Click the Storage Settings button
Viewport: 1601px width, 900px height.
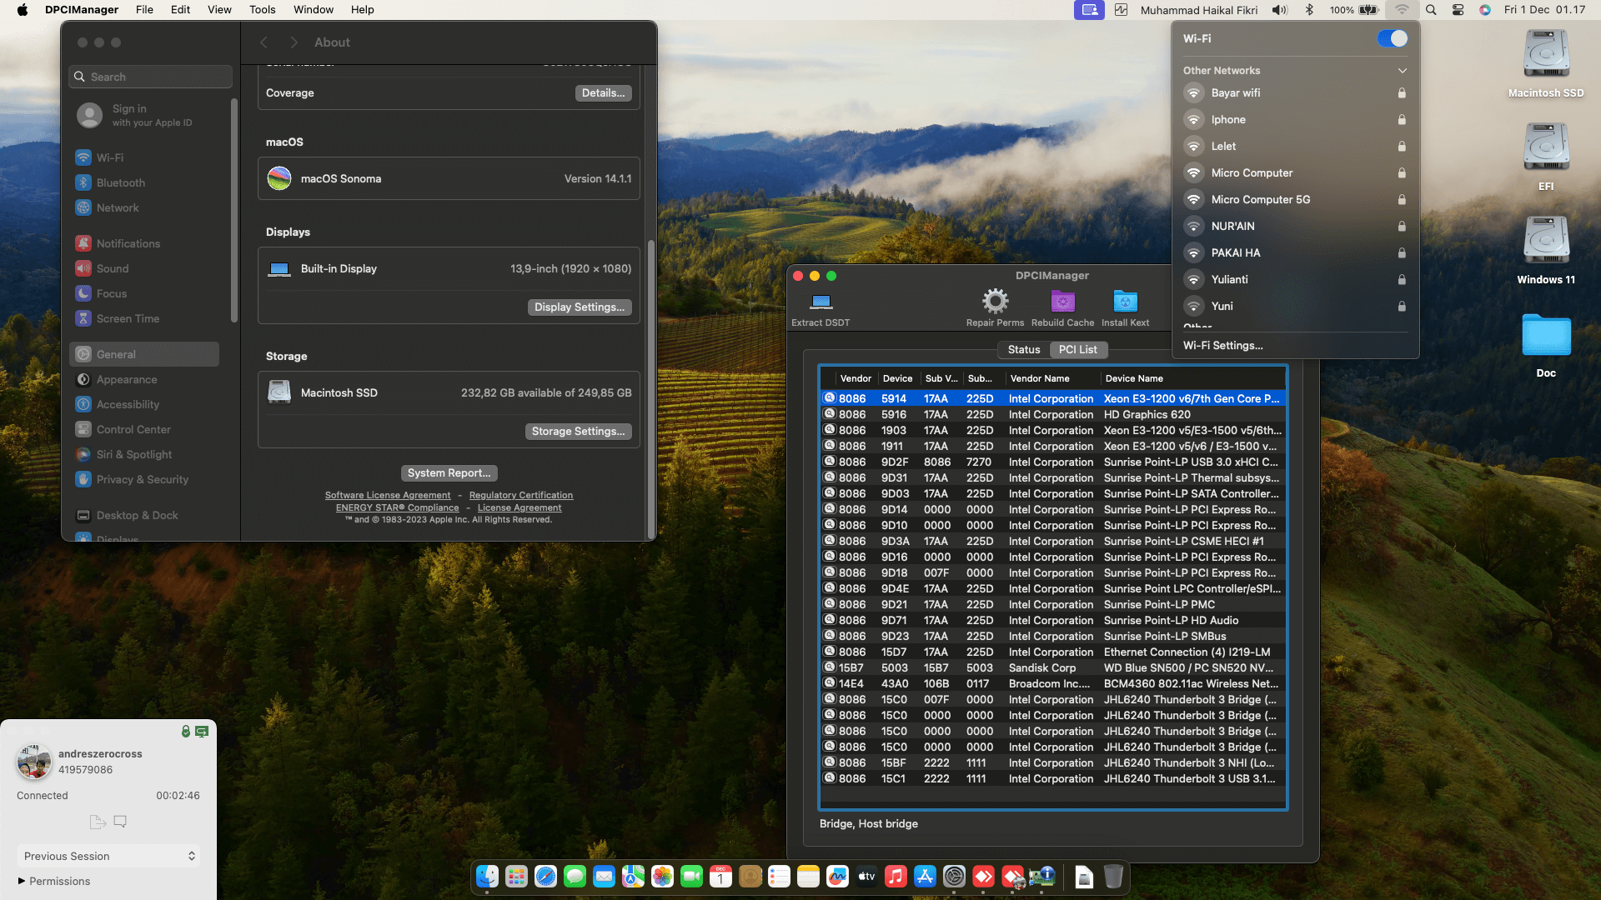tap(578, 432)
